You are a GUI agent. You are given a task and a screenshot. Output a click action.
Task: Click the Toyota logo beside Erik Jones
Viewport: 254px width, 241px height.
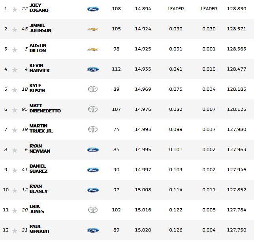click(x=93, y=210)
